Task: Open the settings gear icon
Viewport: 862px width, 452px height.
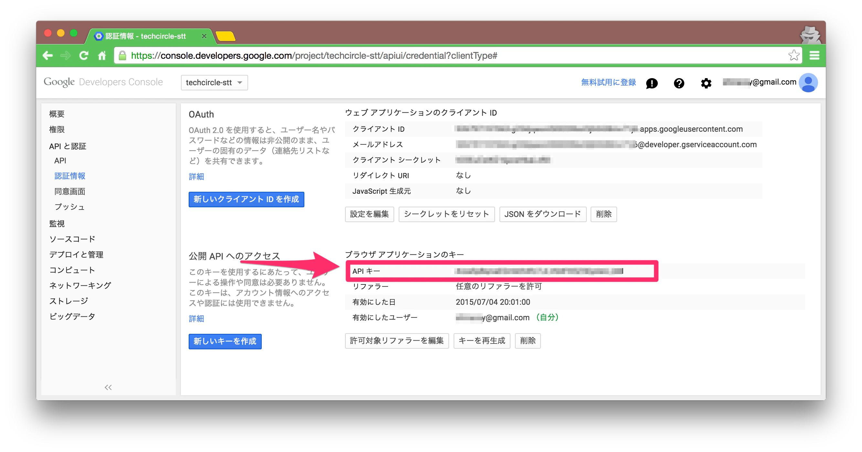Action: point(706,83)
